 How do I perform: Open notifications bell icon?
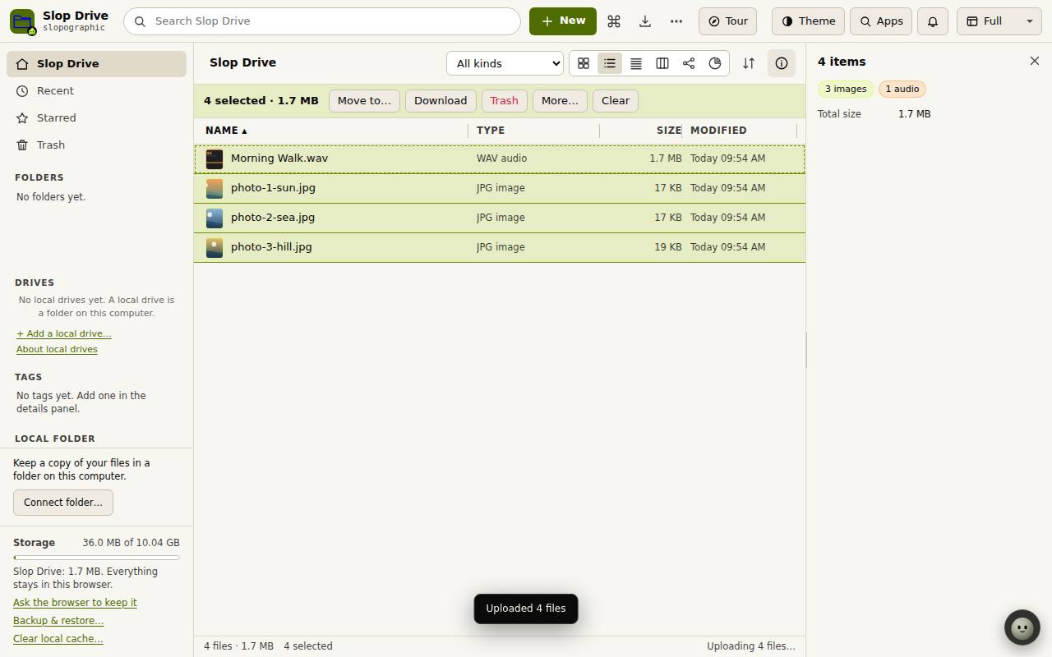point(933,21)
